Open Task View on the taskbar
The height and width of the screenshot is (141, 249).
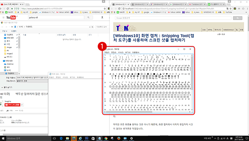click(x=54, y=138)
